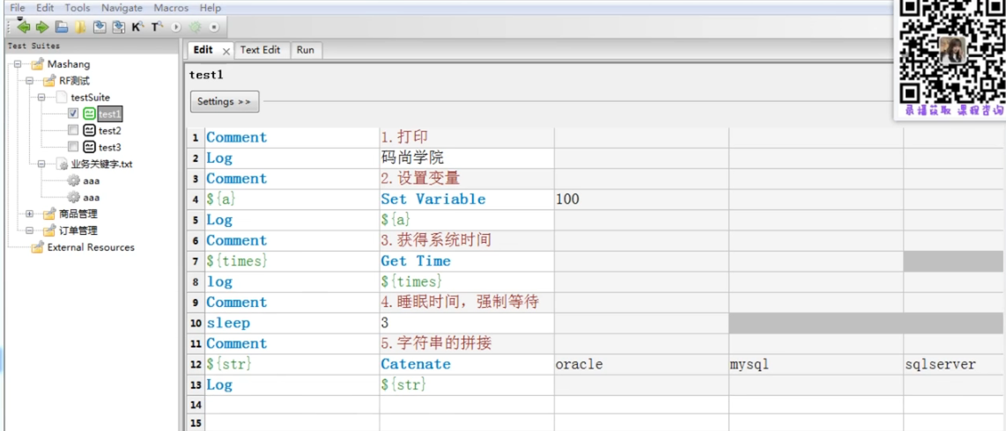
Task: Open the Search Keywords K icon
Action: 138,27
